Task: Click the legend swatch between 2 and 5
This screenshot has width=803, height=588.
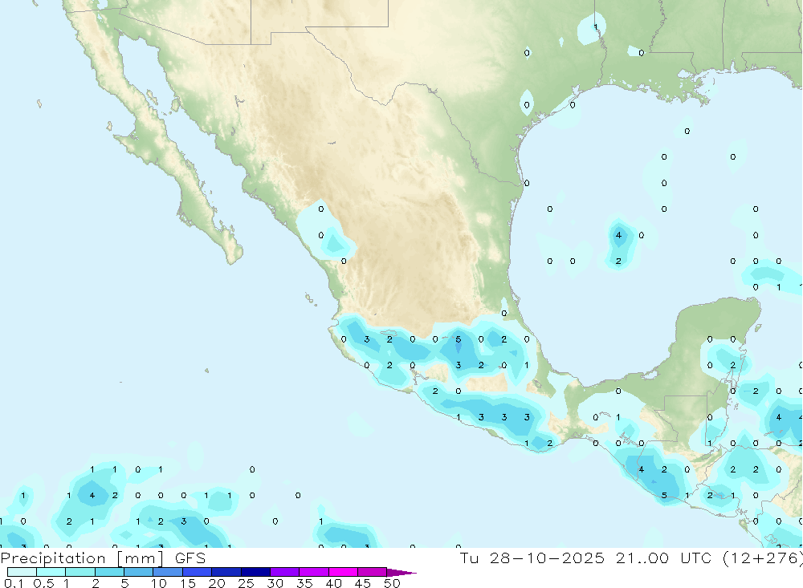Action: 109,572
